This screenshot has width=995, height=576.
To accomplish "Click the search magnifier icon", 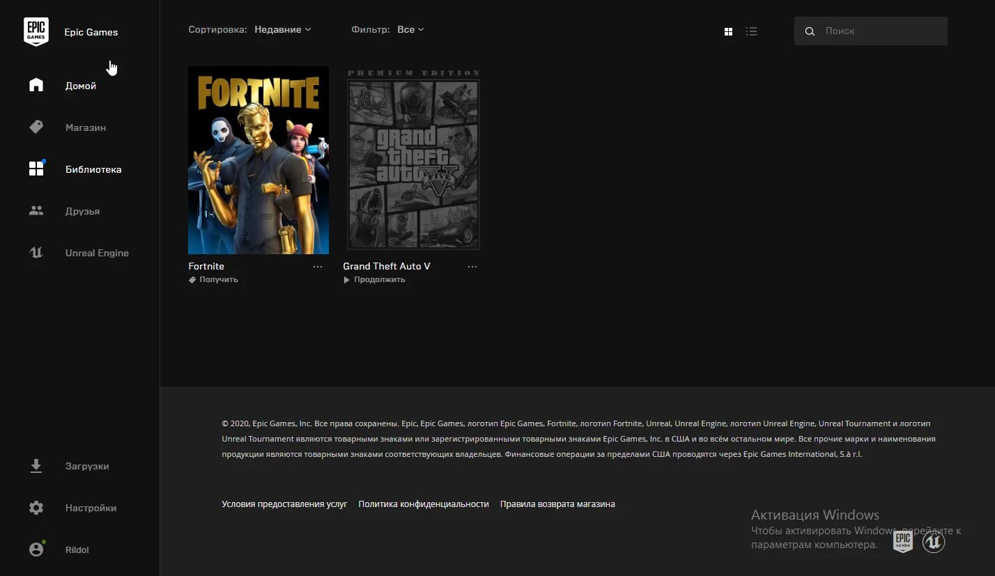I will [810, 31].
